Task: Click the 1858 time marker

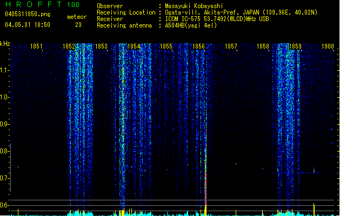Action: (x=263, y=46)
